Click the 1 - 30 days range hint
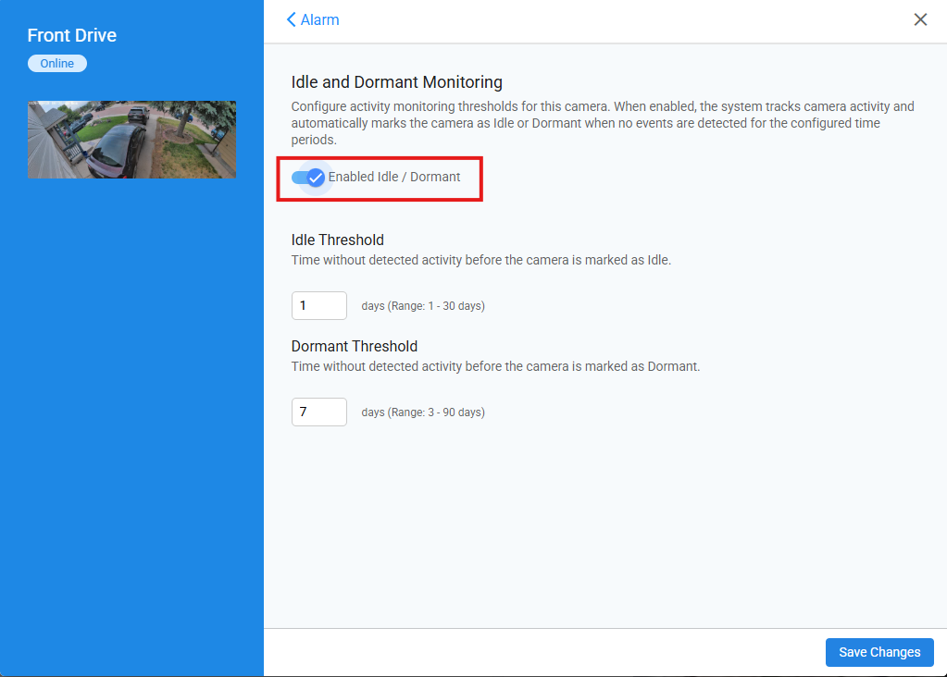This screenshot has width=947, height=677. coord(423,306)
